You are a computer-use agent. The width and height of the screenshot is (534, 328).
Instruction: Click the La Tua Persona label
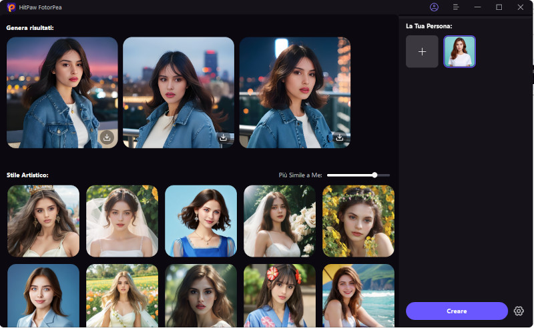pyautogui.click(x=429, y=26)
